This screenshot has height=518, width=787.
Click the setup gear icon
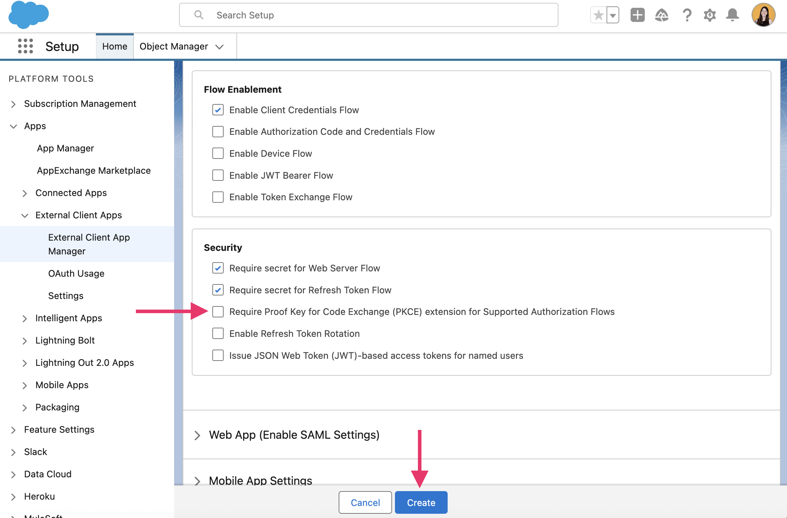click(x=710, y=15)
